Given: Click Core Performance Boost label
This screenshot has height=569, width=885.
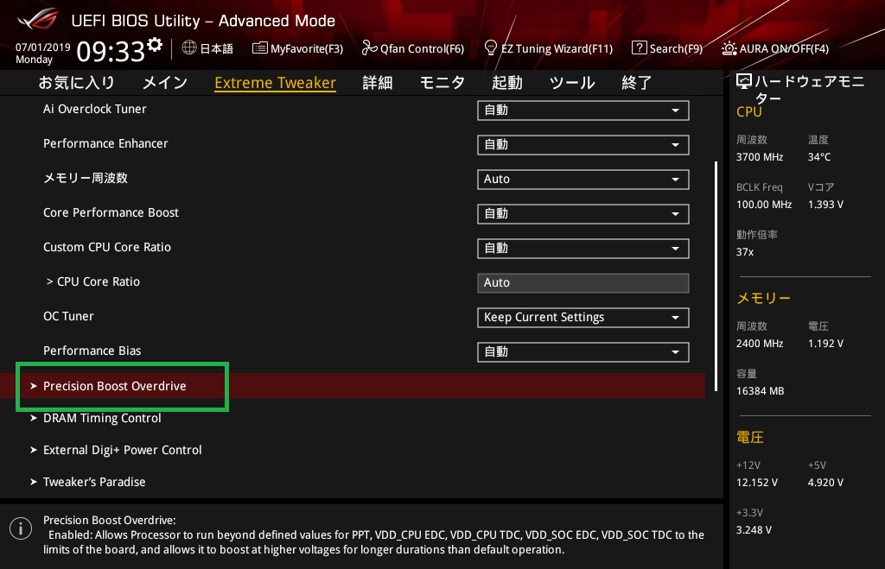Looking at the screenshot, I should point(111,212).
